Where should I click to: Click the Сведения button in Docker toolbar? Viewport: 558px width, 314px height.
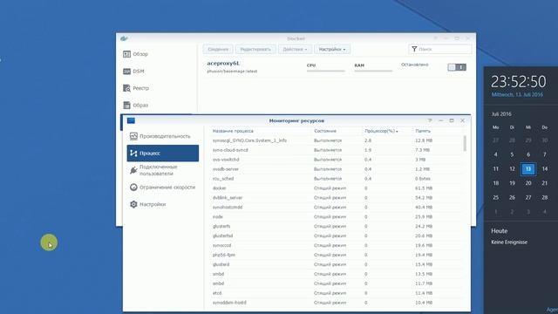[218, 49]
